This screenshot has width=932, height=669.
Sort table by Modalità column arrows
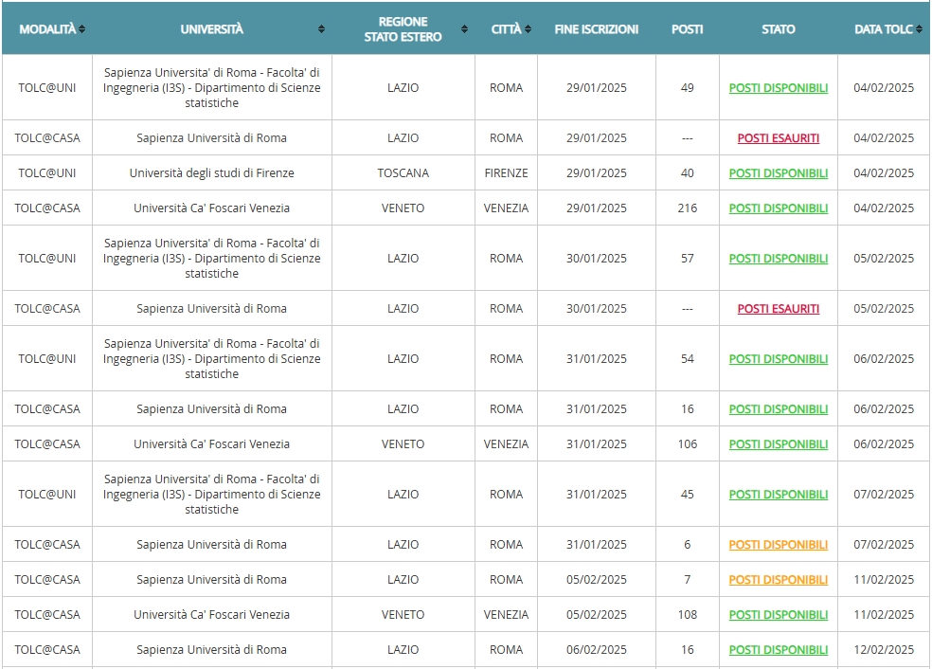[x=82, y=29]
